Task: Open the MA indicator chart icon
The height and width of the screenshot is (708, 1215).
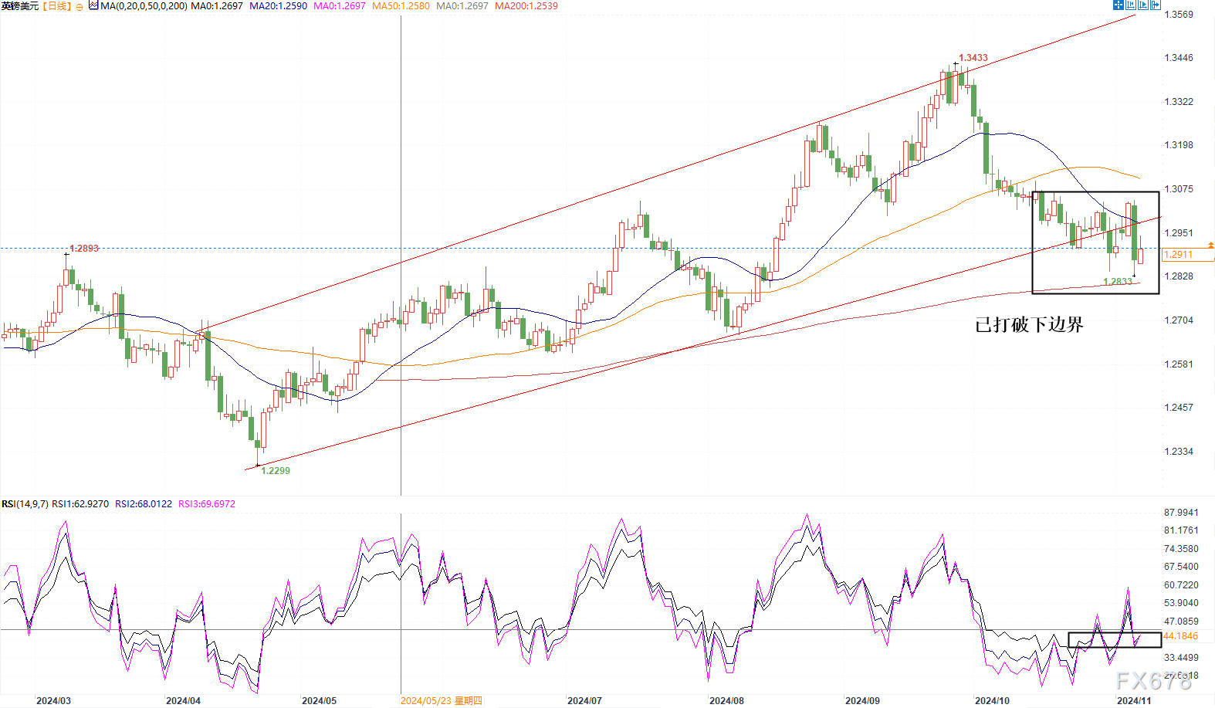Action: click(x=93, y=6)
